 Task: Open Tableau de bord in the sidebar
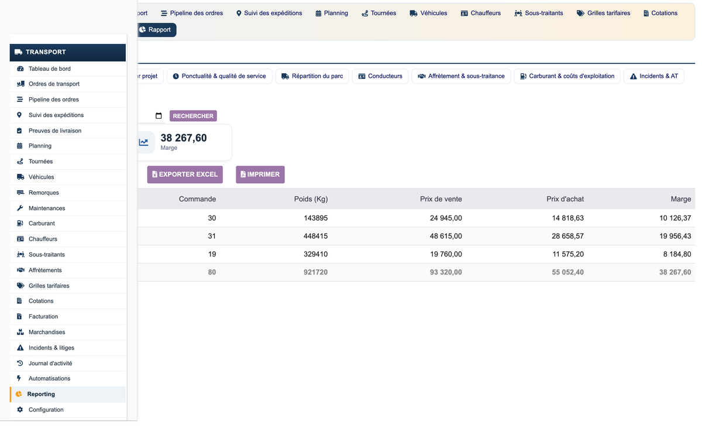click(68, 68)
